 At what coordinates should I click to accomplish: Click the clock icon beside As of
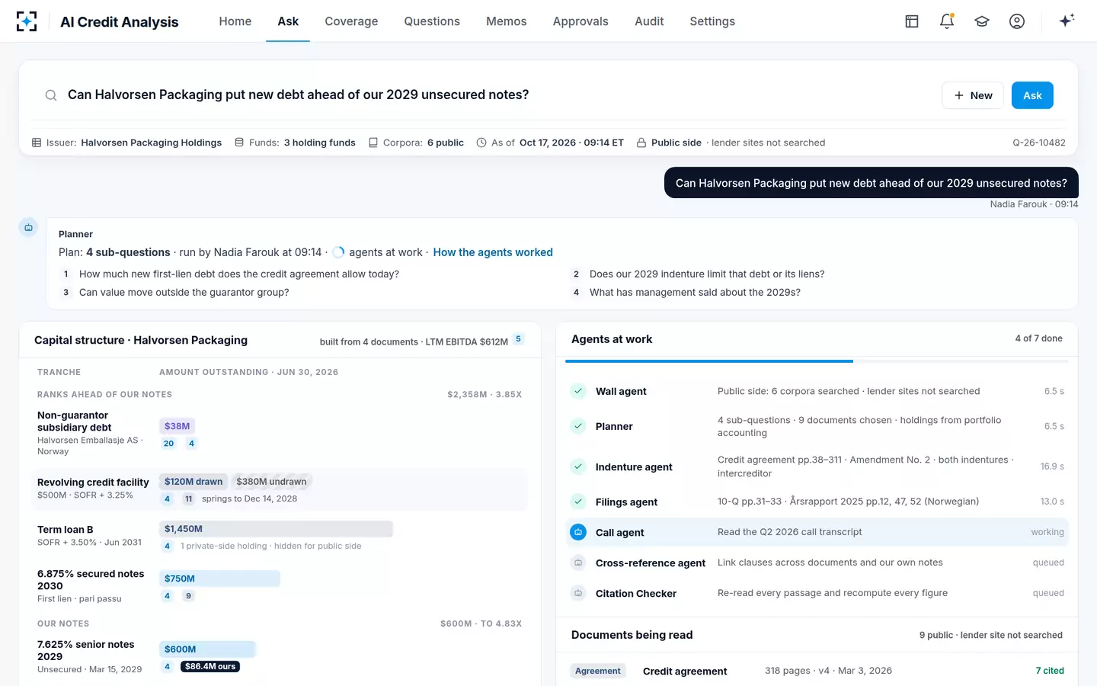click(481, 143)
